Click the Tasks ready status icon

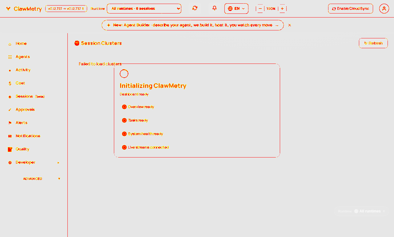pos(124,120)
